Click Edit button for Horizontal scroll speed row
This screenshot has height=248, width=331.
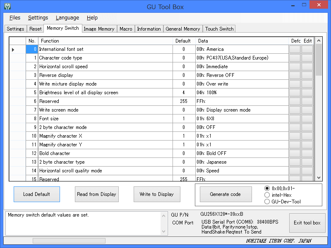(x=307, y=67)
